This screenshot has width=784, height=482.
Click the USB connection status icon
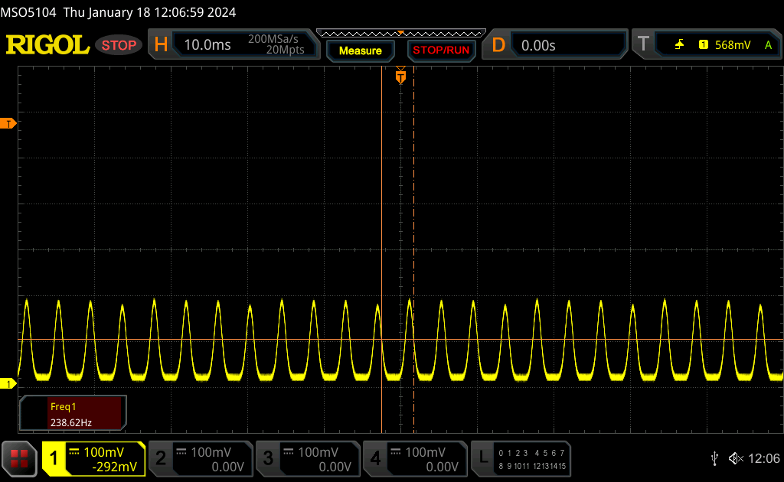(714, 458)
